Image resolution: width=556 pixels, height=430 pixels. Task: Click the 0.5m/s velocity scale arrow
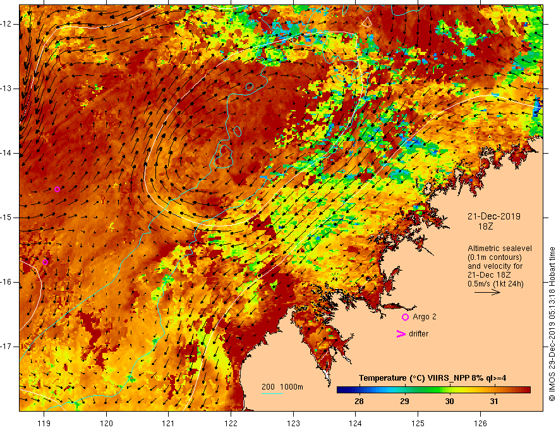487,292
